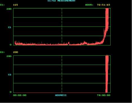The height and width of the screenshot is (103, 132).
Task: Click the cursor X marker on C1 graph
Action: 107,15
